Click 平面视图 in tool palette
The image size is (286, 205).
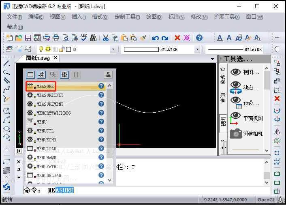[x=246, y=118]
